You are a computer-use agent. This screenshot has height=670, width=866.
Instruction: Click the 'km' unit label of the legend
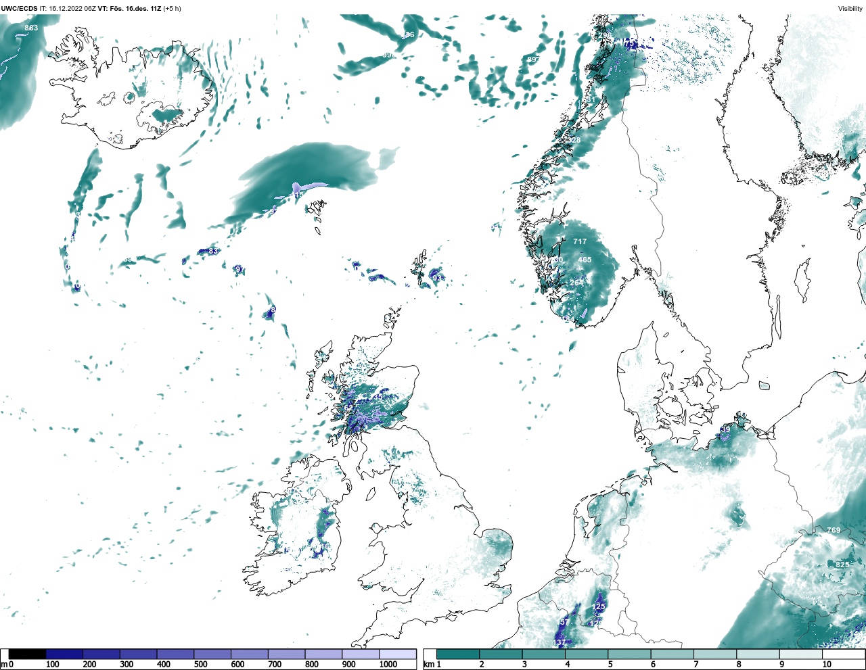[x=429, y=665]
